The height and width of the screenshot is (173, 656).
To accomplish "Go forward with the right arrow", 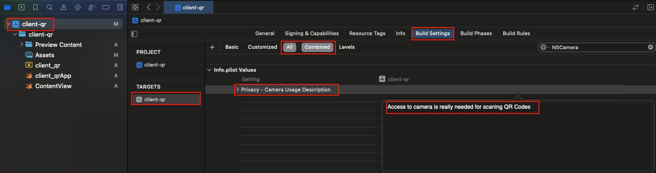I will click(x=158, y=7).
